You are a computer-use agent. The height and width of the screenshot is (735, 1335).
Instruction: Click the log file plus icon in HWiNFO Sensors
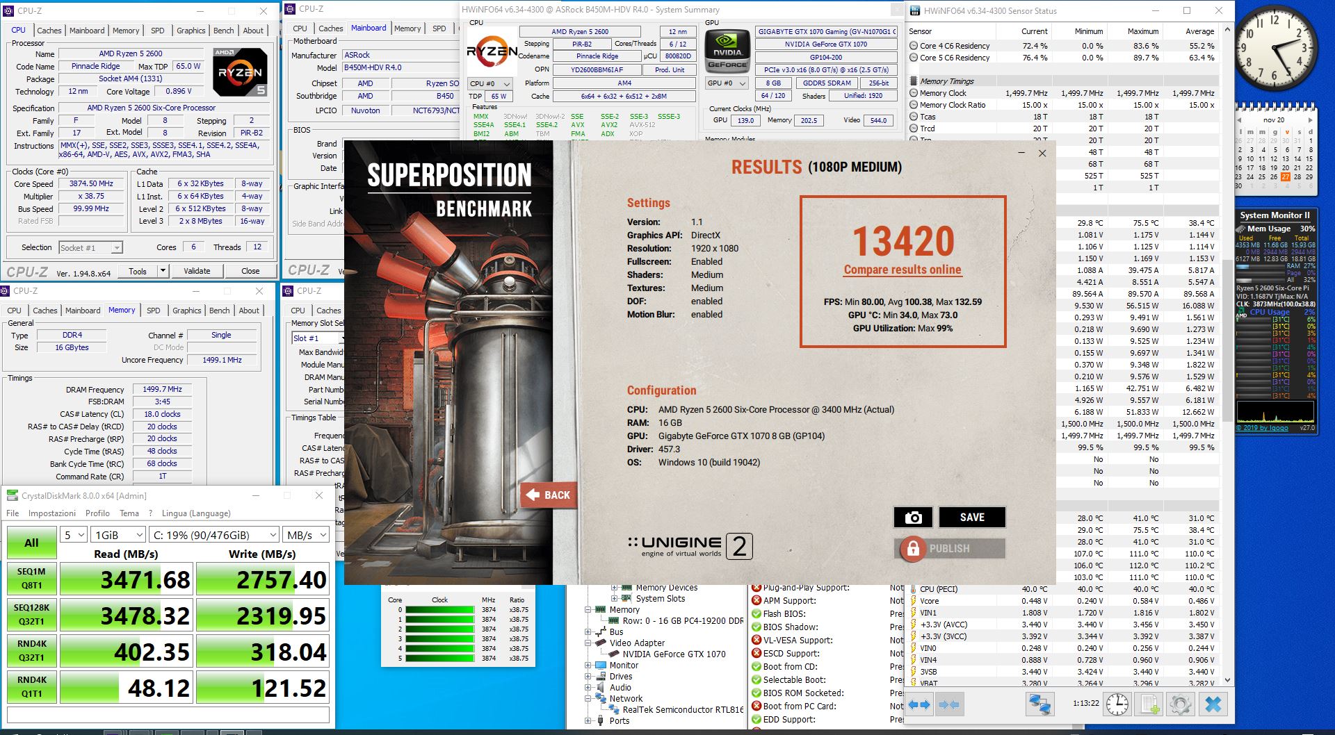(1149, 704)
